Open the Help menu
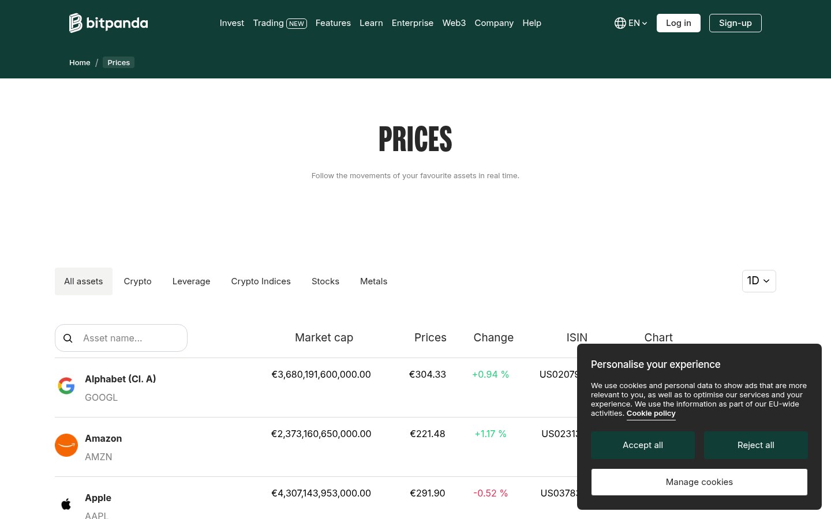This screenshot has height=519, width=831. [532, 23]
